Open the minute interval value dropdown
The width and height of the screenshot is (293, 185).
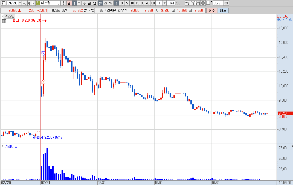coord(164,3)
